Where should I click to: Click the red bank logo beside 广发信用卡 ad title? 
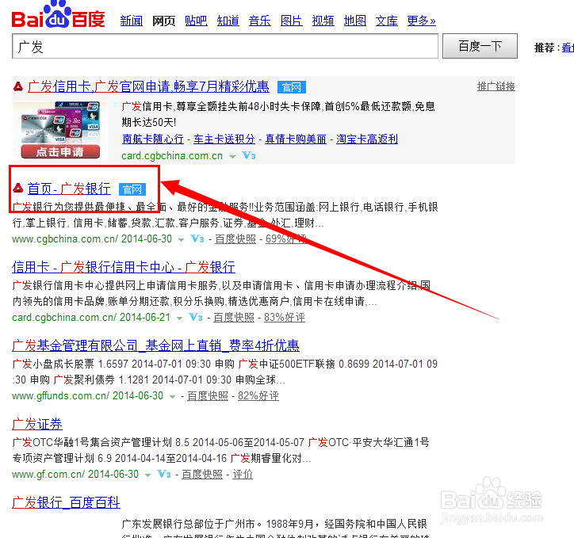(18, 86)
